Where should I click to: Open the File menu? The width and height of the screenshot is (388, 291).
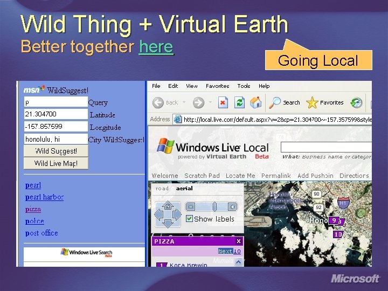coord(156,86)
